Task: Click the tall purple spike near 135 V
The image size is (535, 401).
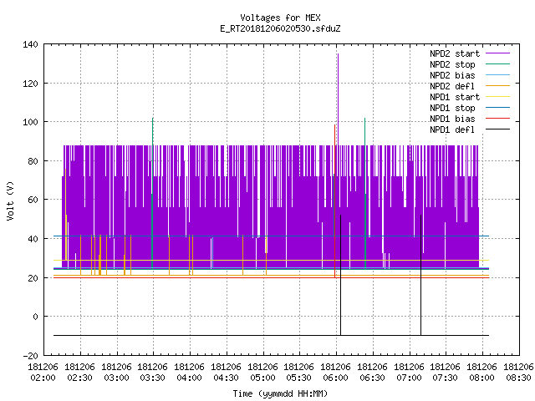Action: [338, 99]
